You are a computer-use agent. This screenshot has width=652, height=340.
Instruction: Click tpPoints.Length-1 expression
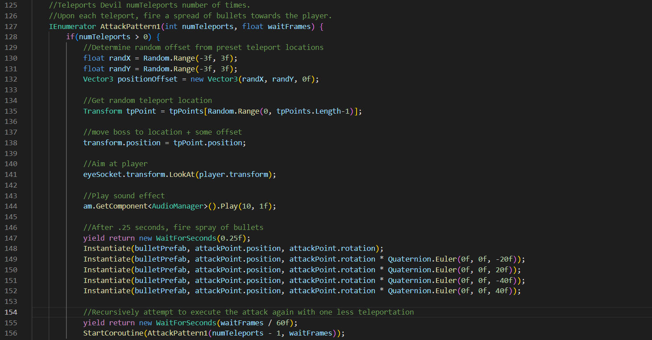pos(313,111)
